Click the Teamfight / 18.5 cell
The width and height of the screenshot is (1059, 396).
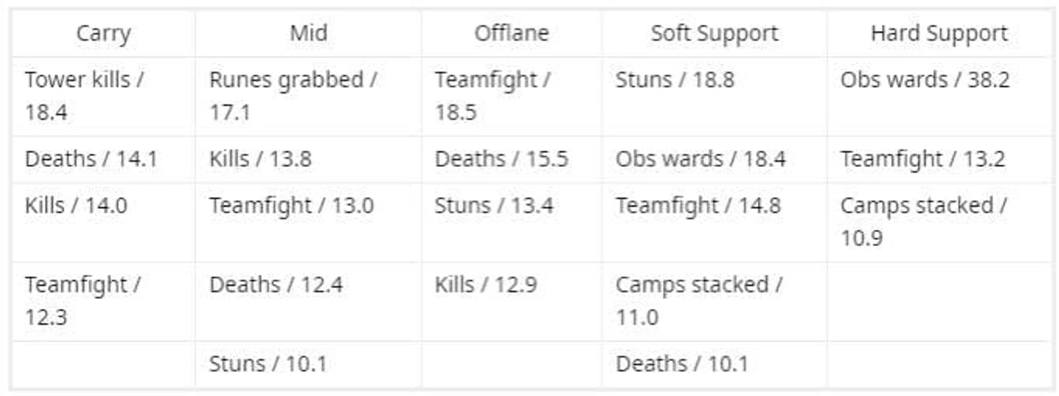tap(493, 96)
